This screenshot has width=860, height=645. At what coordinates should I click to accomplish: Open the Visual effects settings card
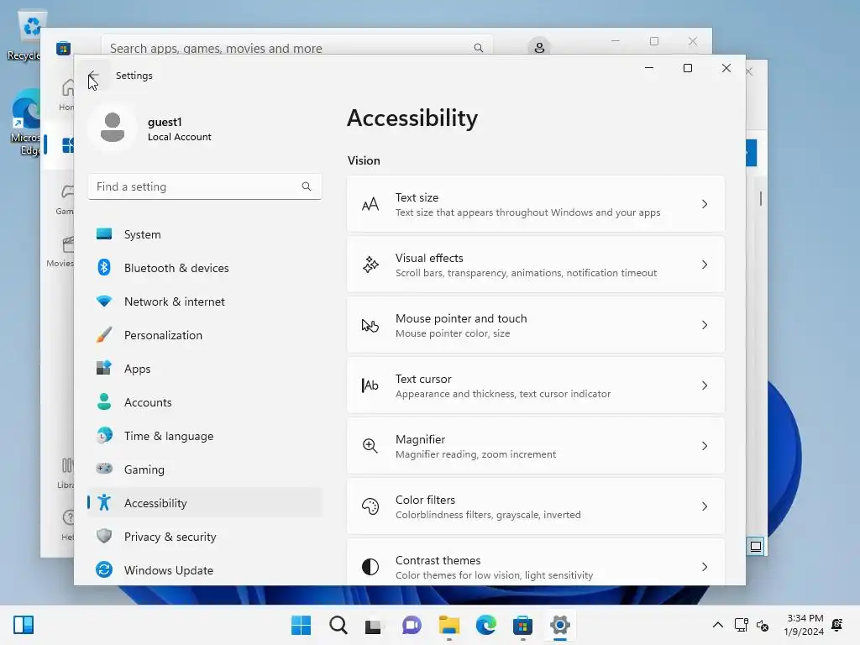536,265
